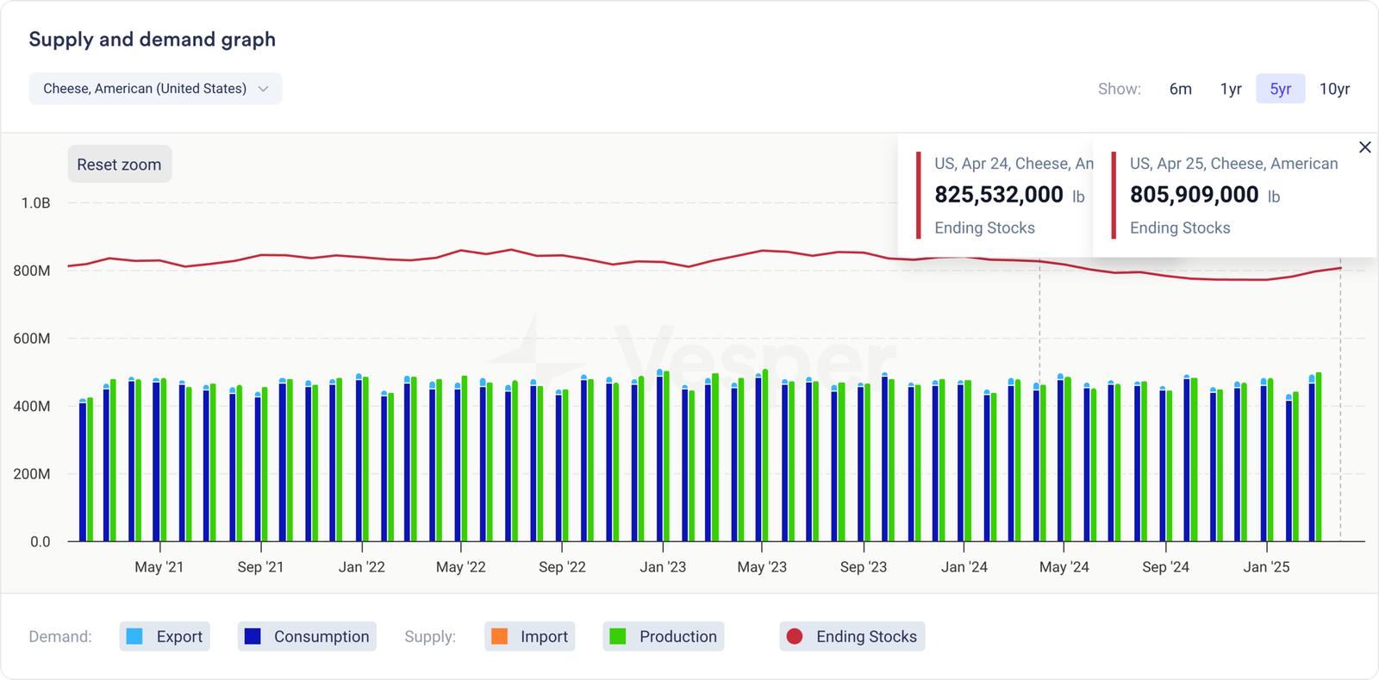Click the dark blue Consumption legend icon

point(253,637)
